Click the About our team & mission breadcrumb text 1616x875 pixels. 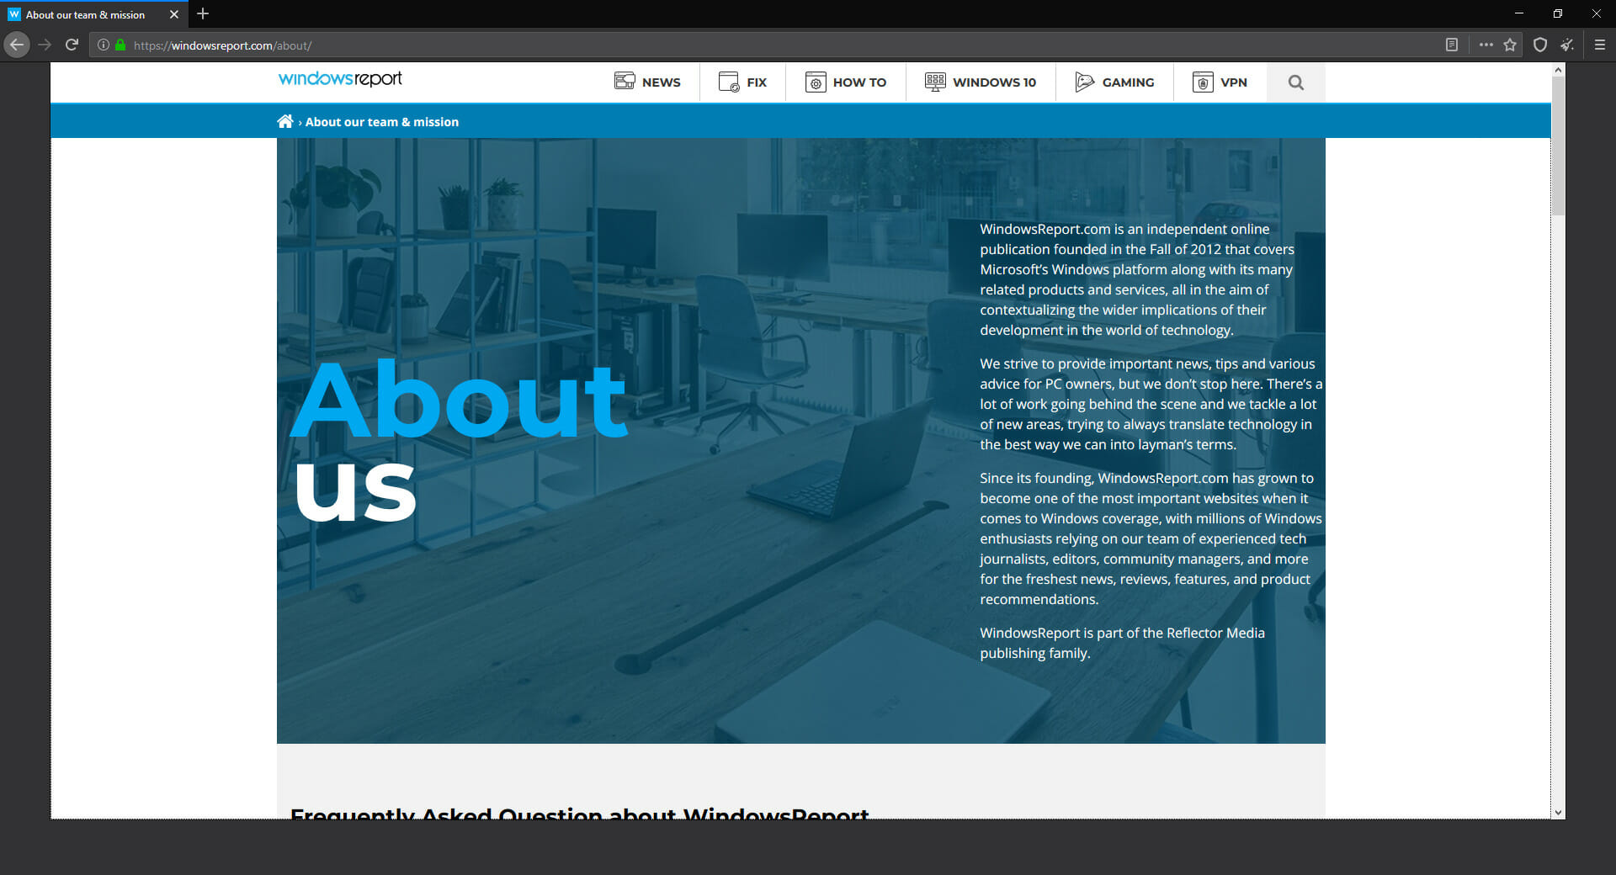click(x=382, y=122)
